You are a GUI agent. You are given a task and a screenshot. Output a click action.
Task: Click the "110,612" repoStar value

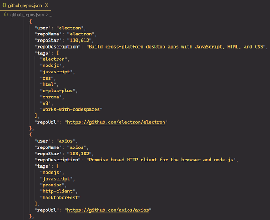point(79,40)
